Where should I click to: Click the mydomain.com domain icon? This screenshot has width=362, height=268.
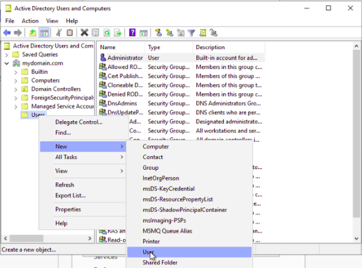(x=16, y=63)
